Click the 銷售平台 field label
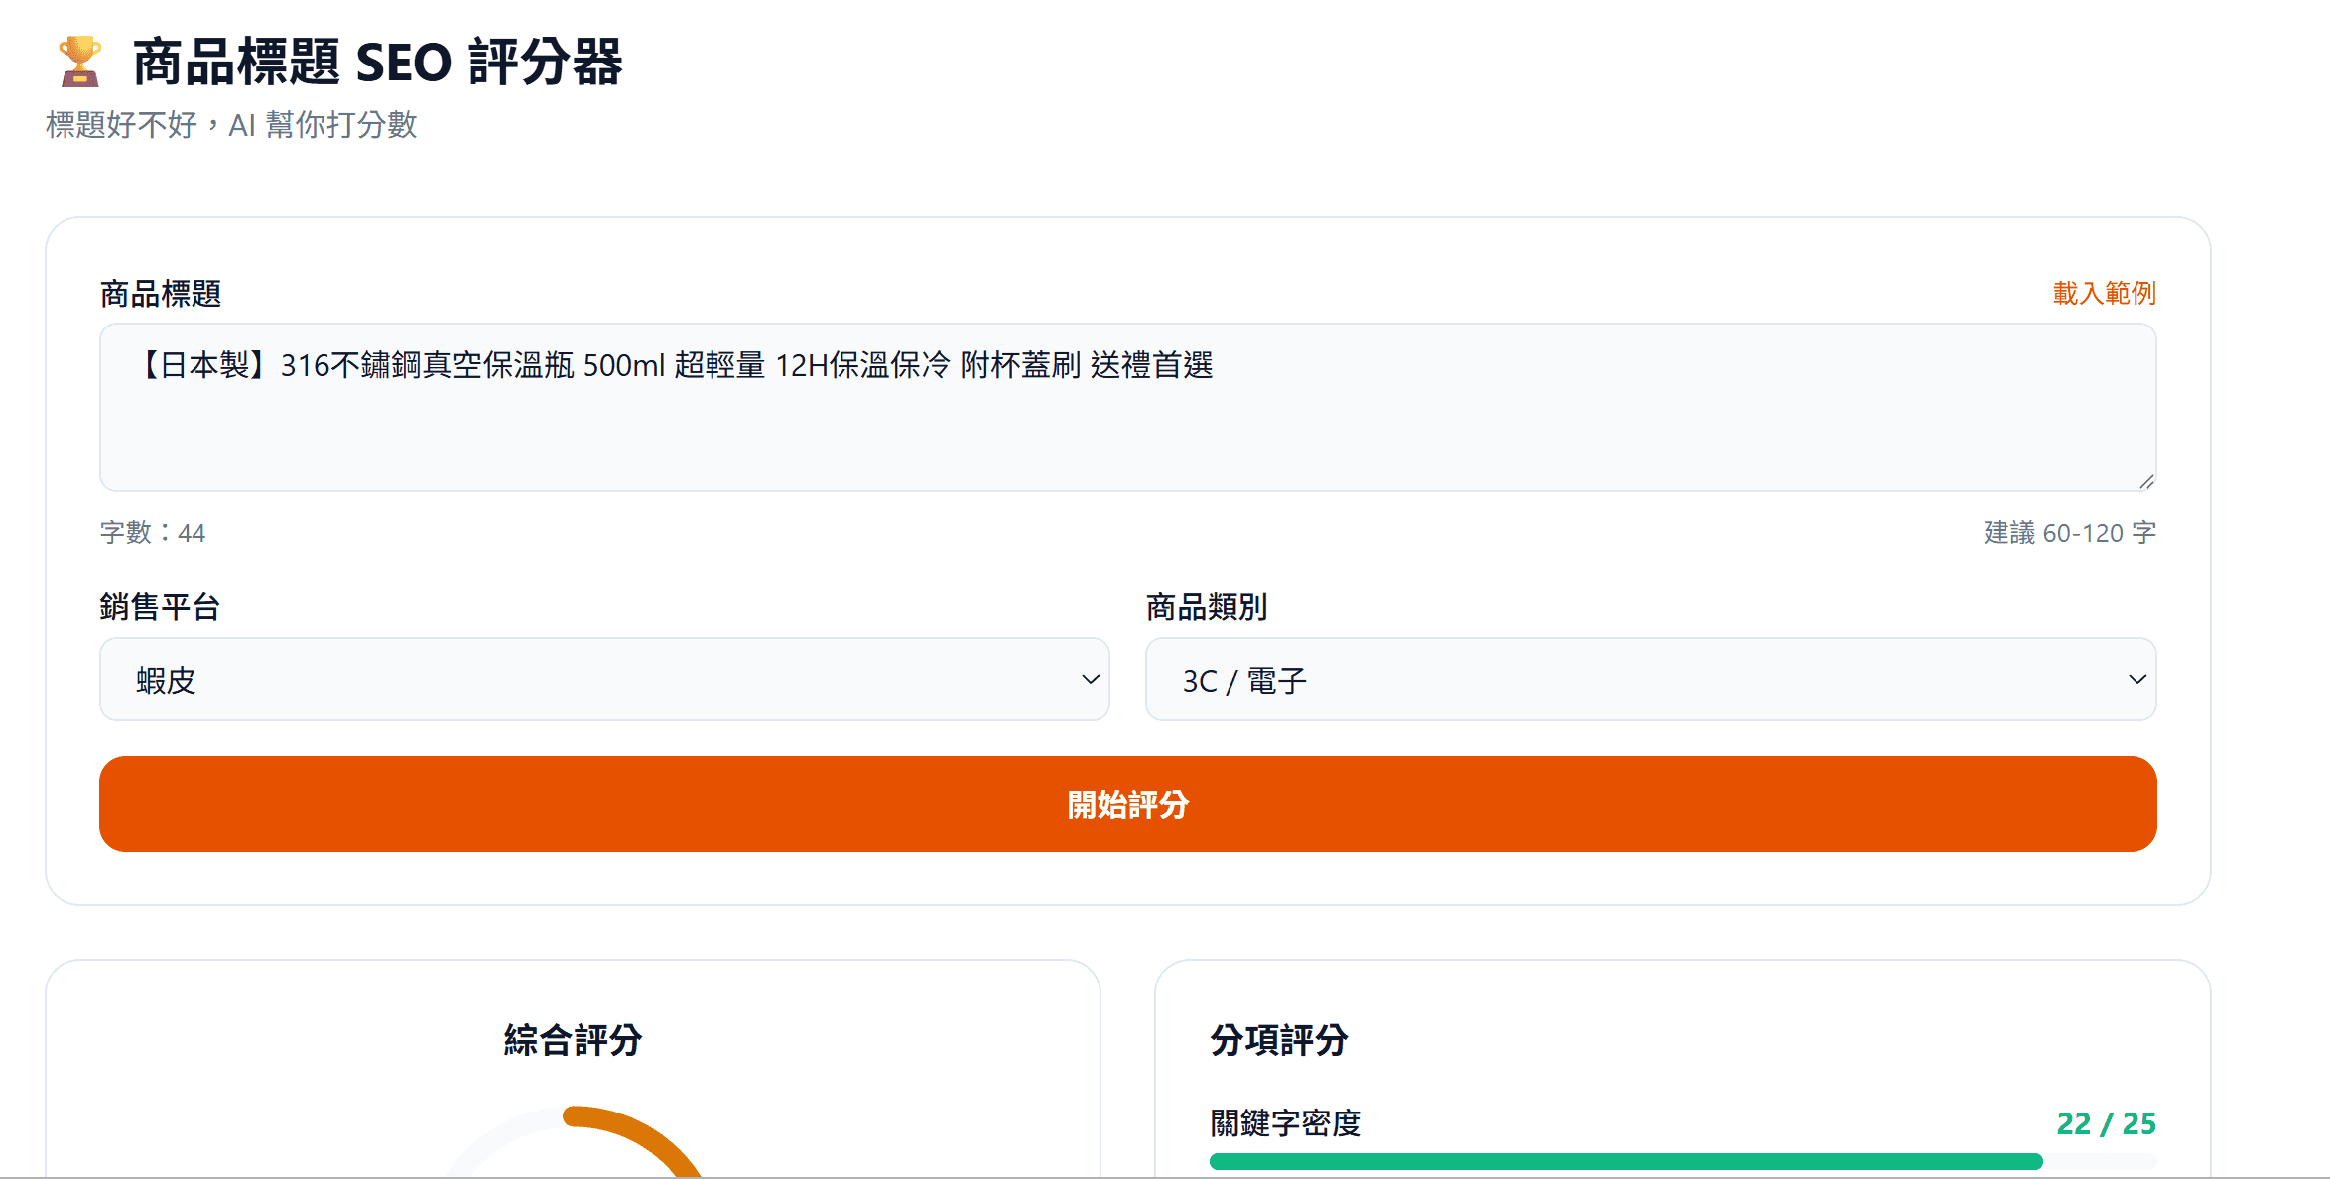The image size is (2330, 1179). click(160, 606)
